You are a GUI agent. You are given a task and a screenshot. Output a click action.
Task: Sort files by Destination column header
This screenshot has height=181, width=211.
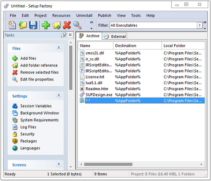[137, 46]
